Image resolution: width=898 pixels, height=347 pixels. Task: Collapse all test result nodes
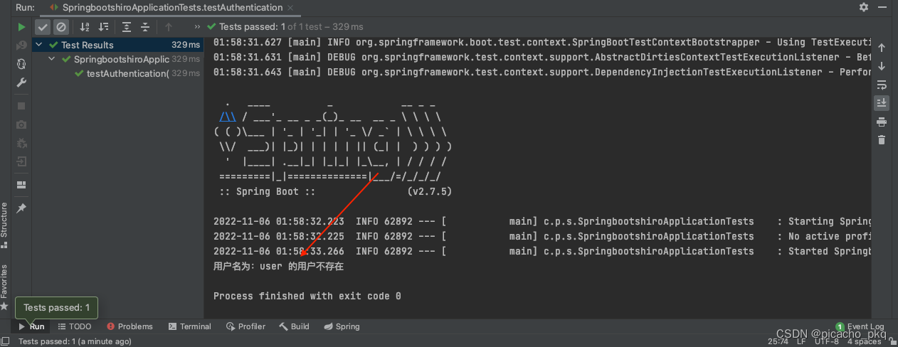[x=145, y=27]
